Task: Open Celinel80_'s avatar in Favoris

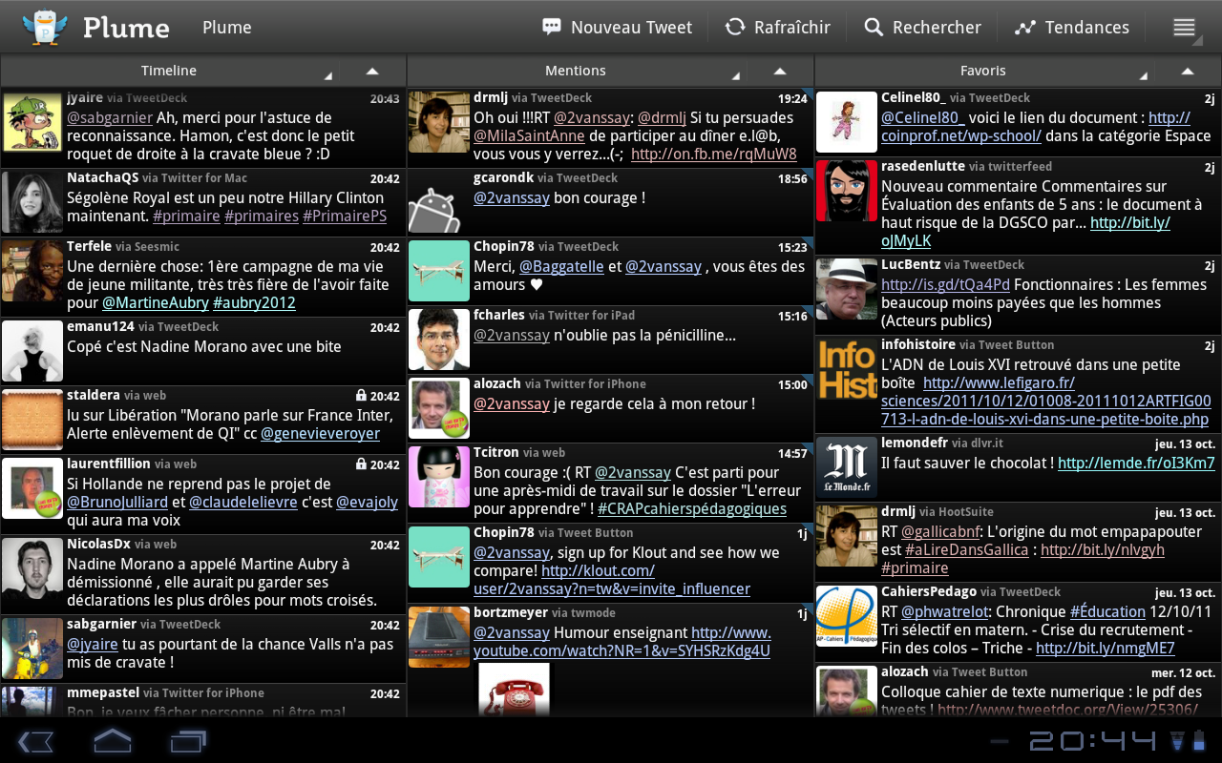Action: pos(847,122)
